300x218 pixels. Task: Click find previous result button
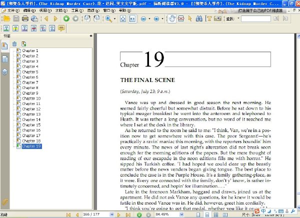[x=276, y=18]
